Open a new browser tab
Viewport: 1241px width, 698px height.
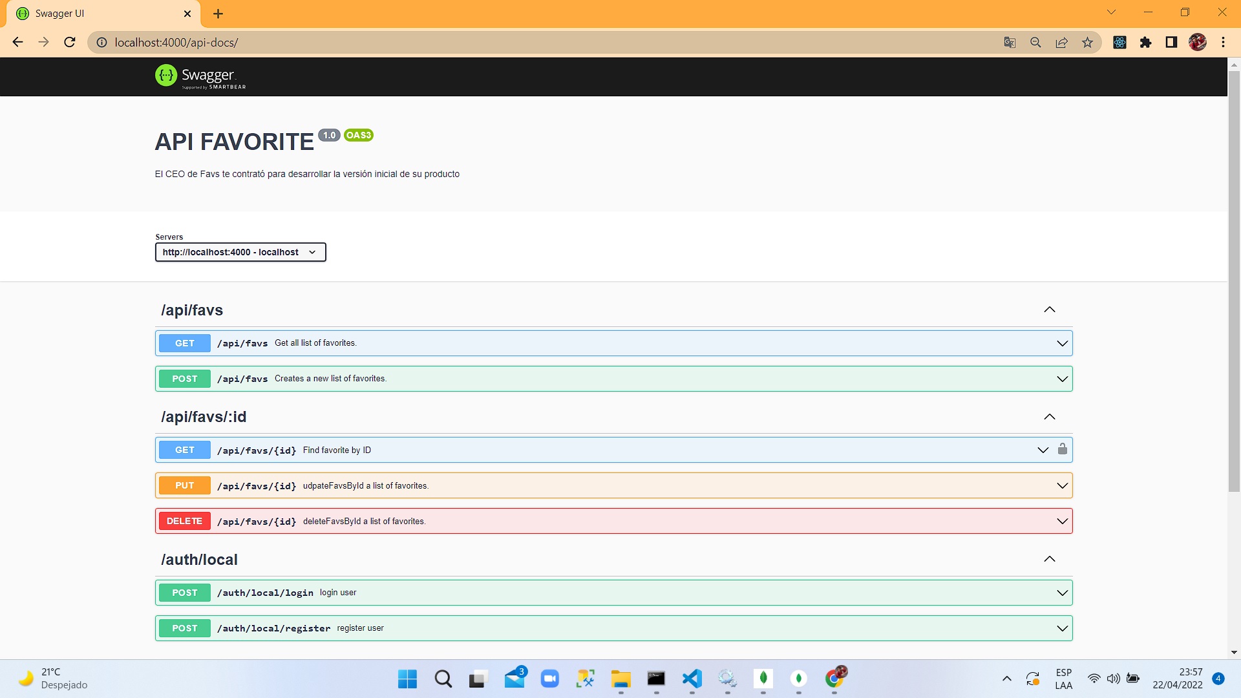[218, 14]
